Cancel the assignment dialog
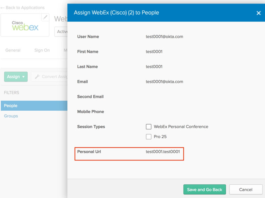Image resolution: width=265 pixels, height=198 pixels. coord(245,190)
